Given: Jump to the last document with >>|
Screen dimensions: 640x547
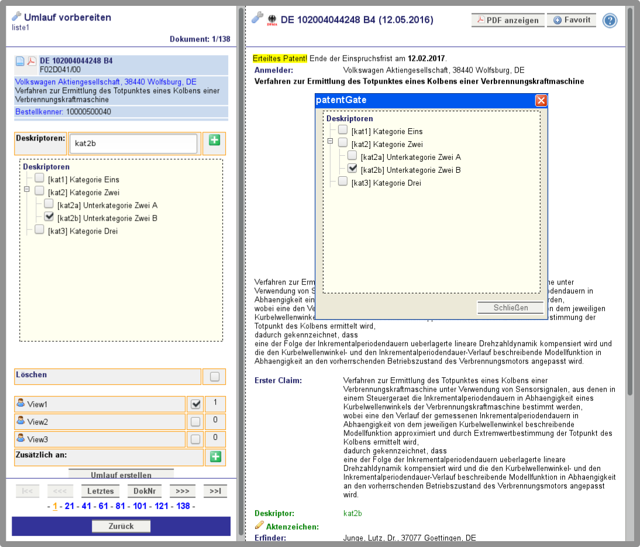Looking at the screenshot, I should pos(215,491).
